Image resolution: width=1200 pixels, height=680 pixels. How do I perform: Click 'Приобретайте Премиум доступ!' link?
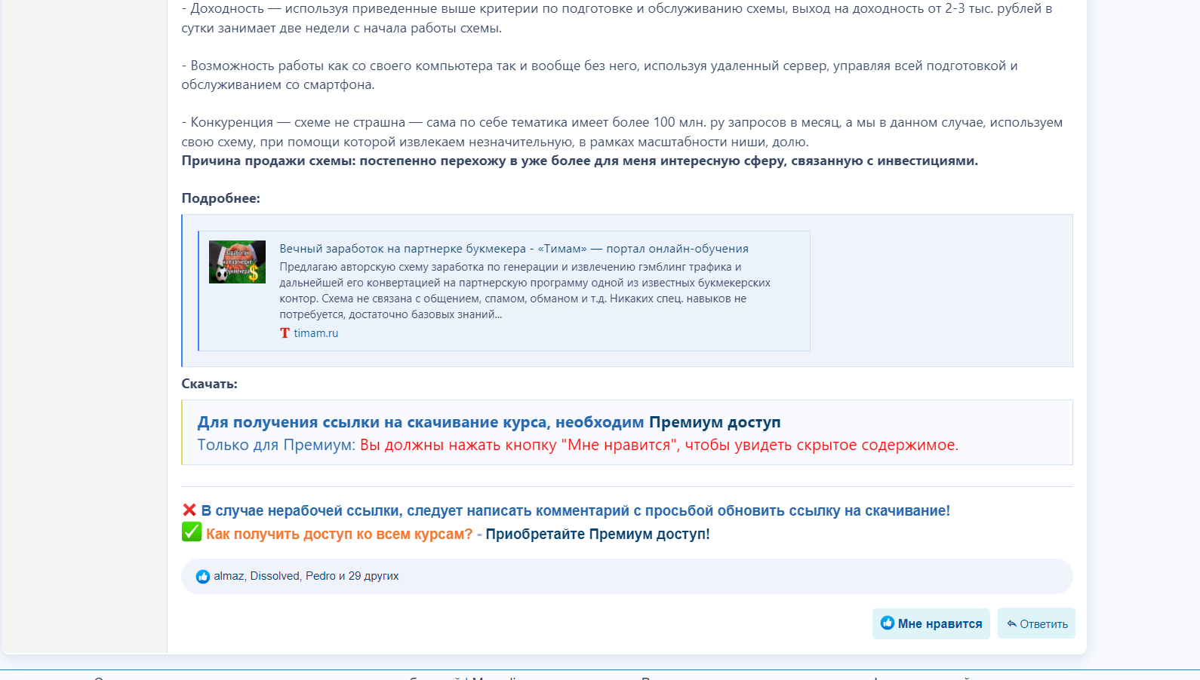(x=598, y=534)
